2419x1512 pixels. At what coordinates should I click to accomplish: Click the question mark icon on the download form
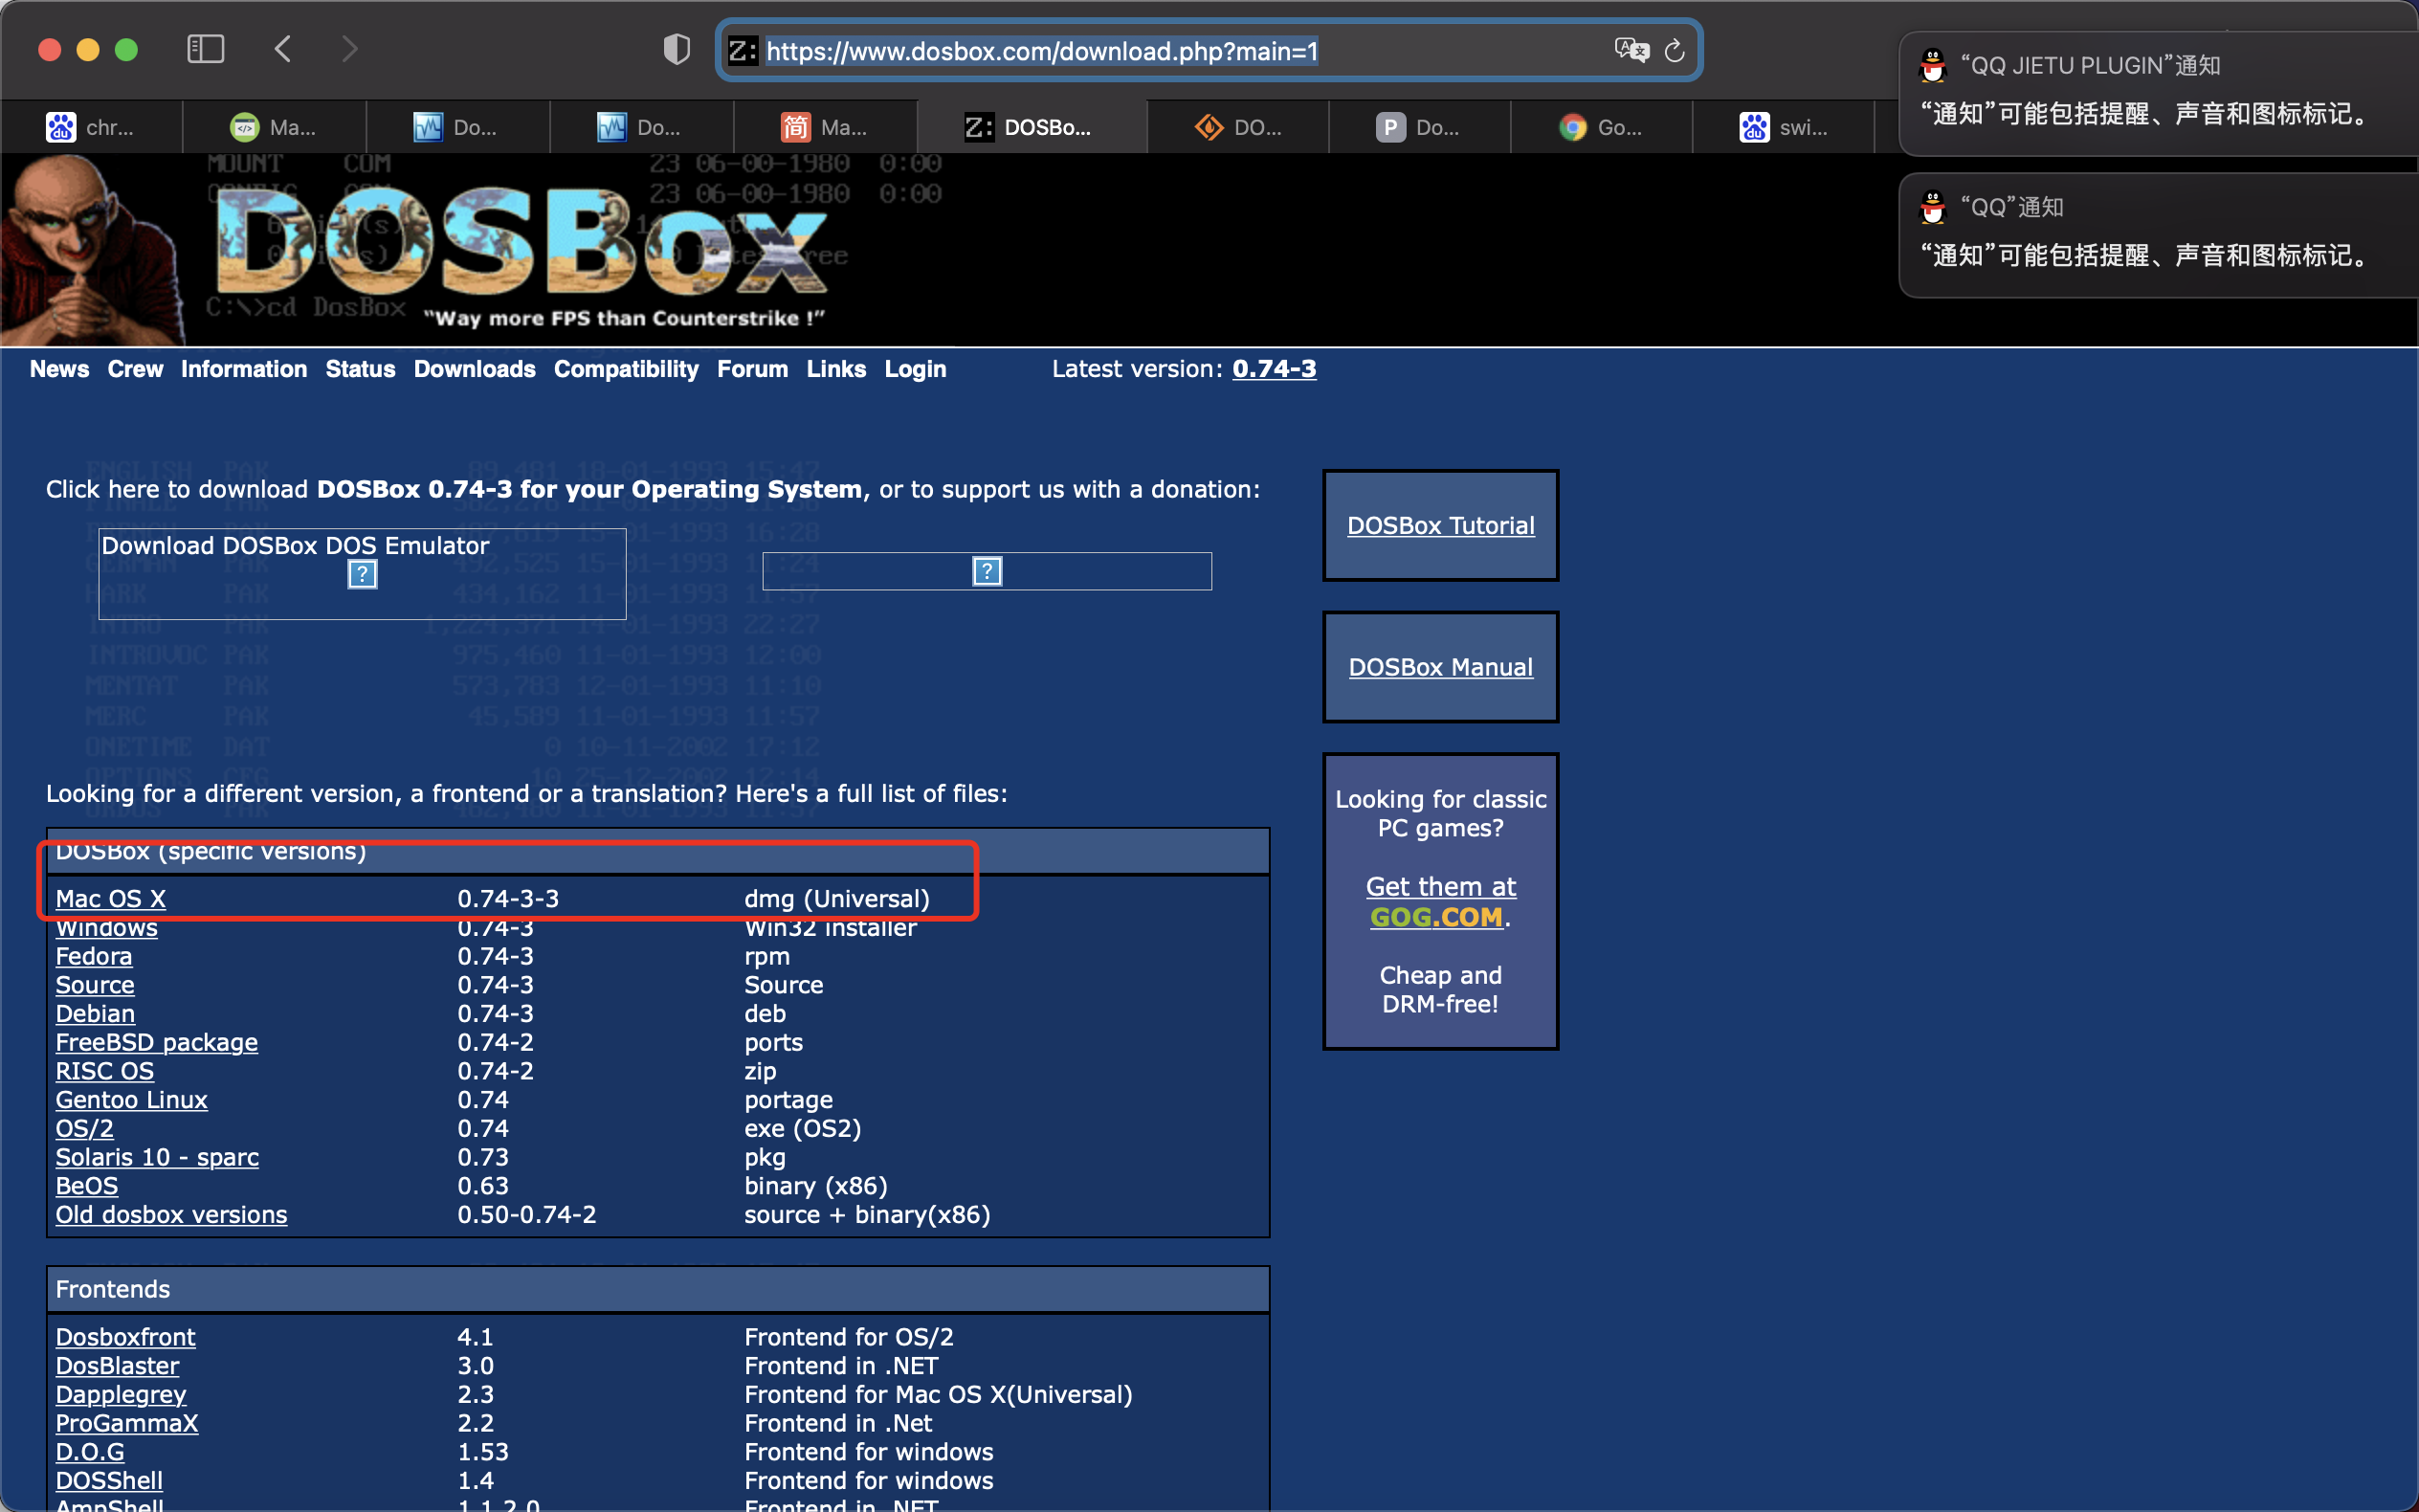[x=362, y=573]
